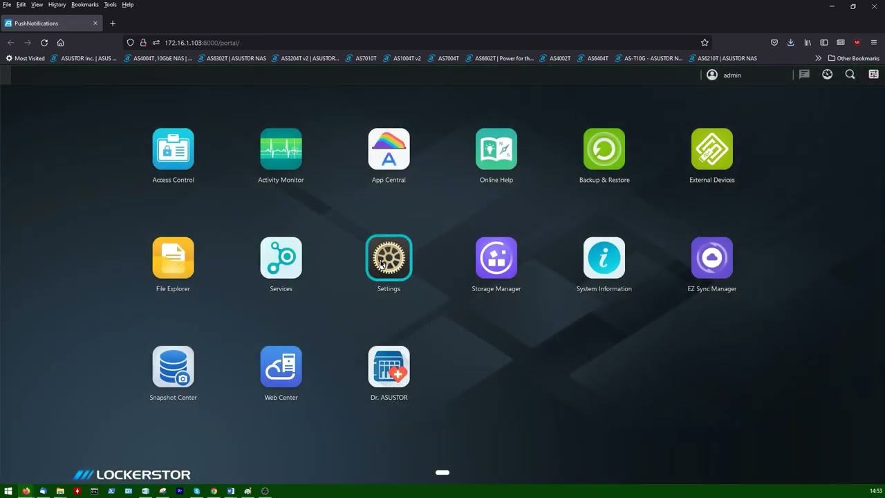Open the ADM dashboard gauge icon
This screenshot has width=885, height=498.
[x=827, y=75]
